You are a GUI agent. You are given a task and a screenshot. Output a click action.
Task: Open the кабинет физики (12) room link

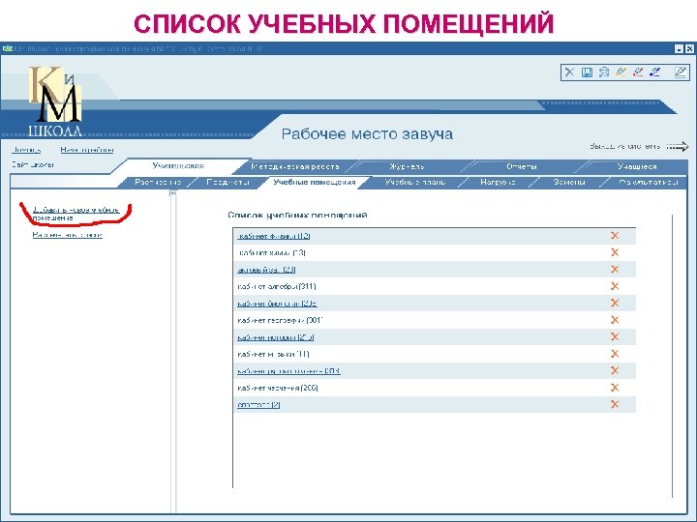pos(274,236)
